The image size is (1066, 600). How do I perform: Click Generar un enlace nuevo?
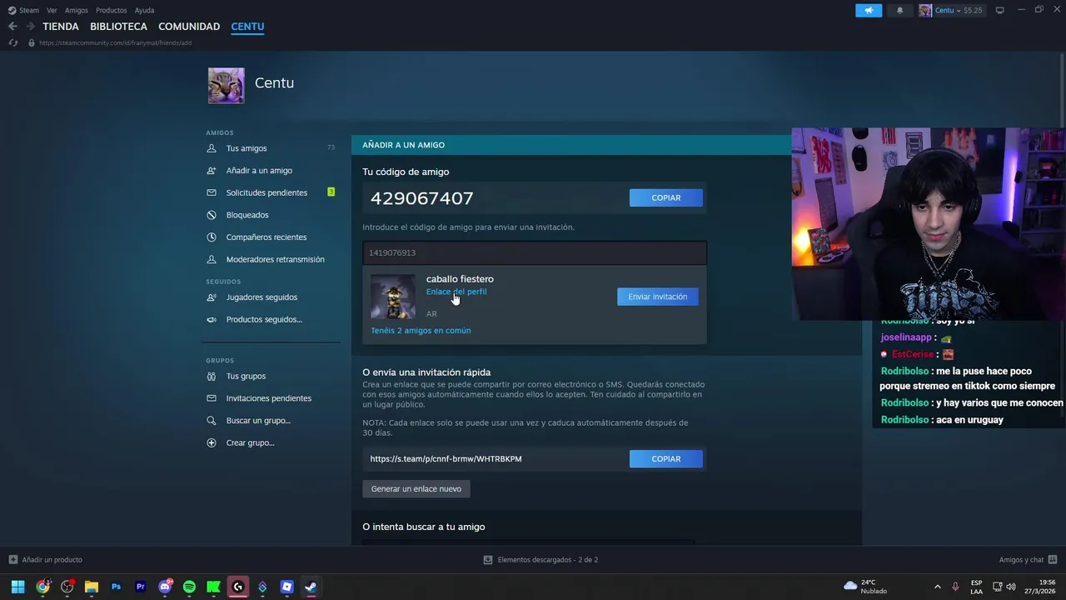(416, 489)
